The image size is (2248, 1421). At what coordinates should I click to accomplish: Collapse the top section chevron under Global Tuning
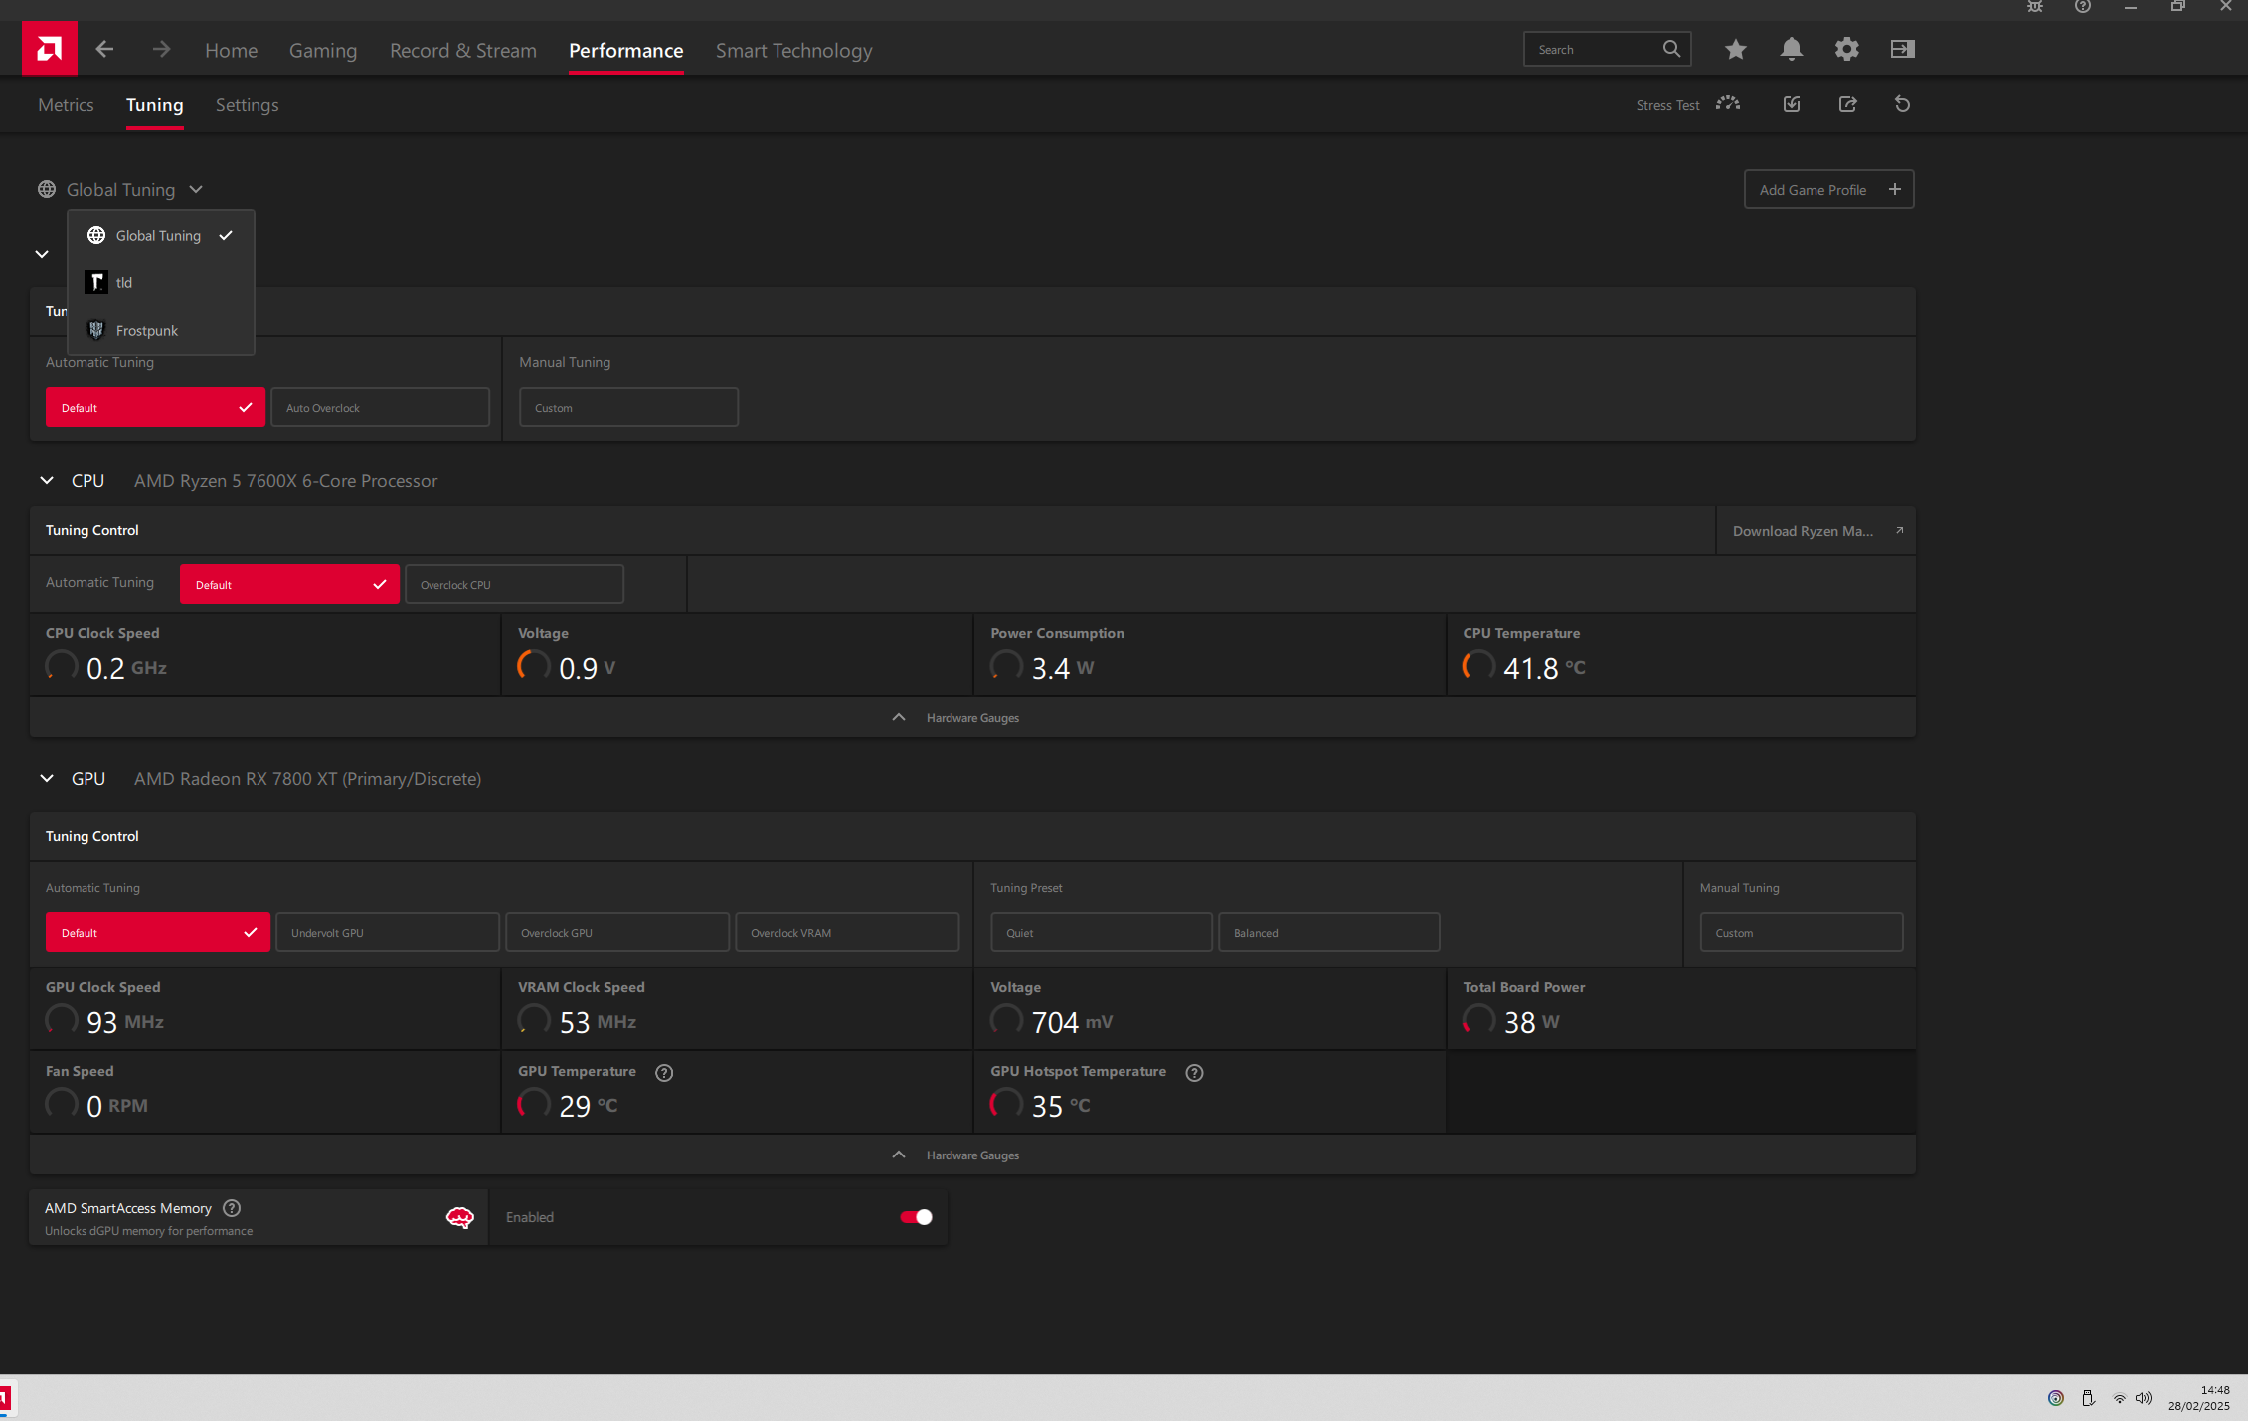42,254
